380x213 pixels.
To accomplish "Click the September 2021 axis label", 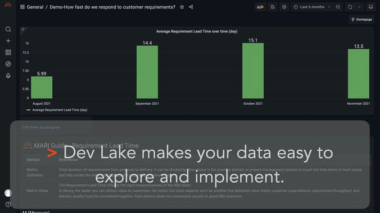I will pos(147,104).
